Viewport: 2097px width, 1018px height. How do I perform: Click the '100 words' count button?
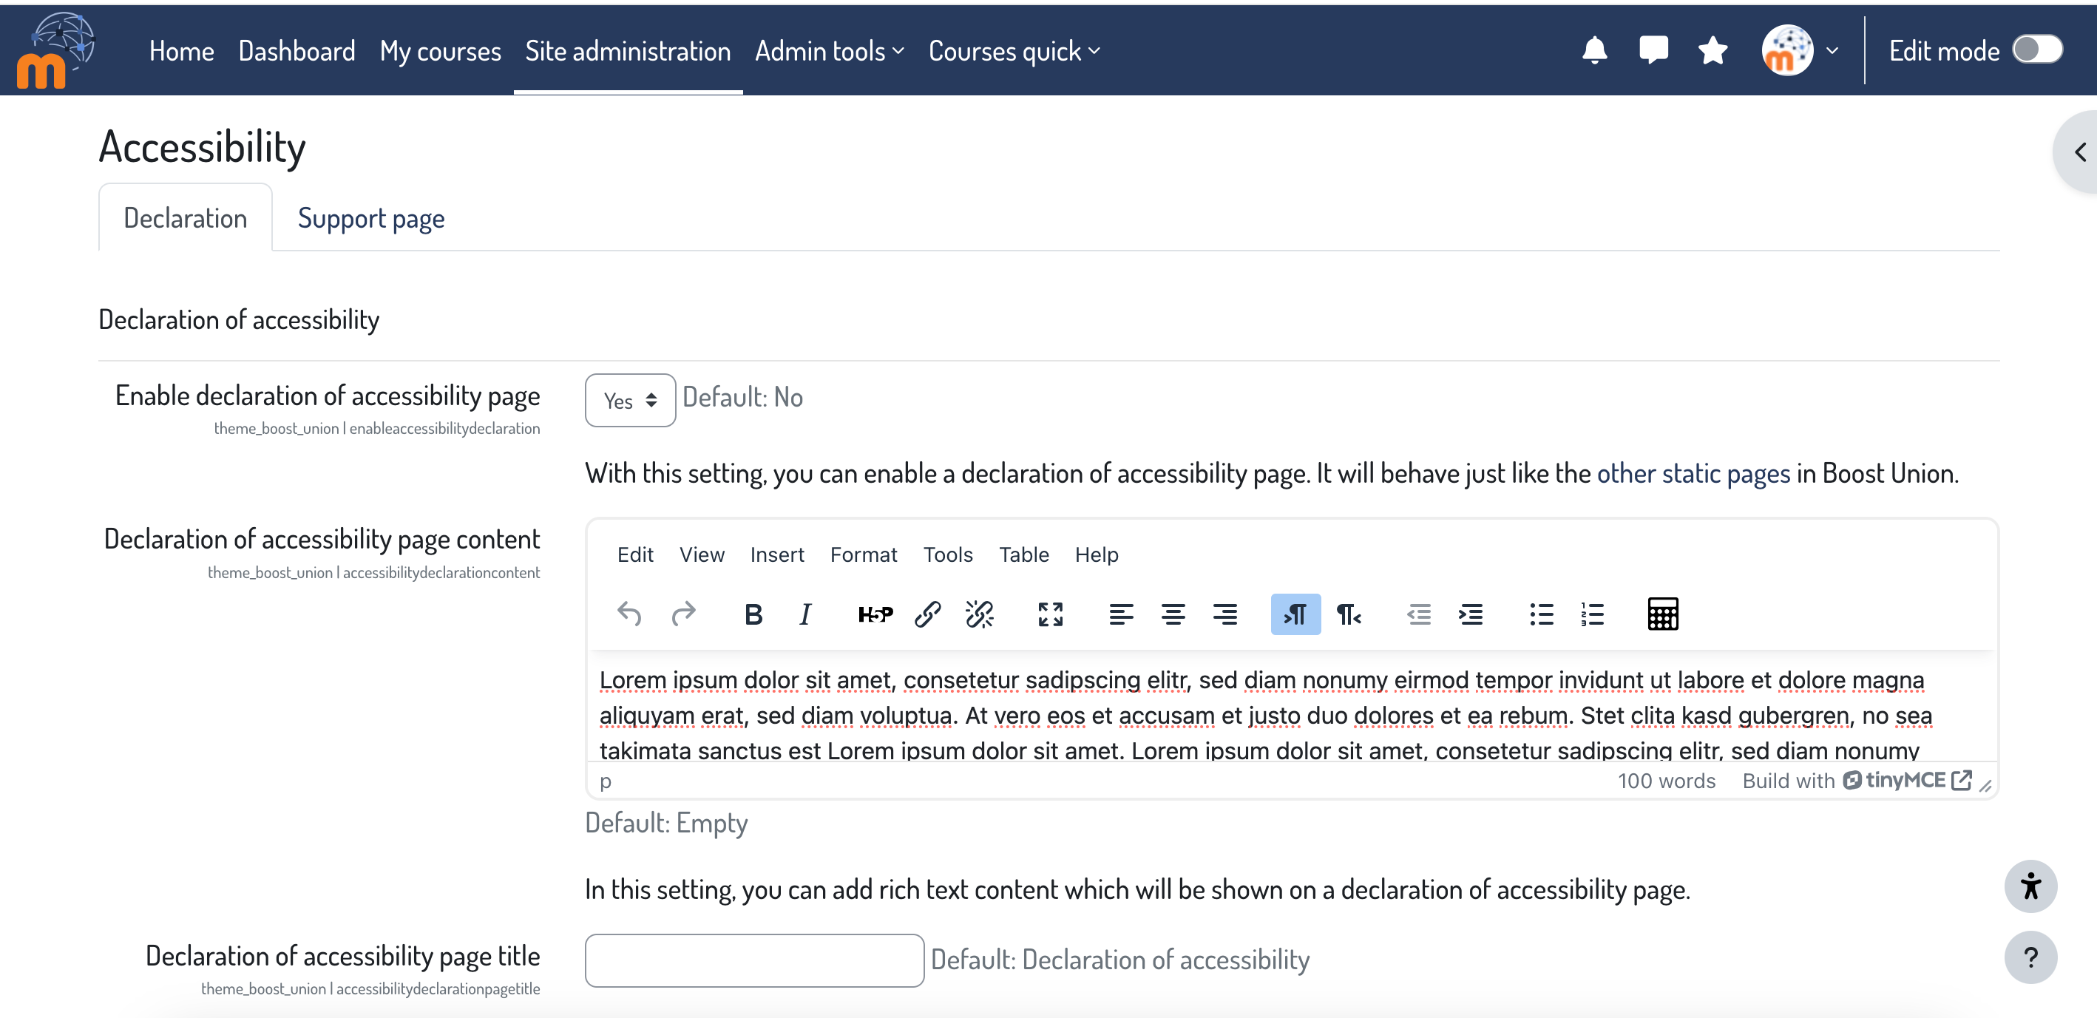(x=1667, y=781)
